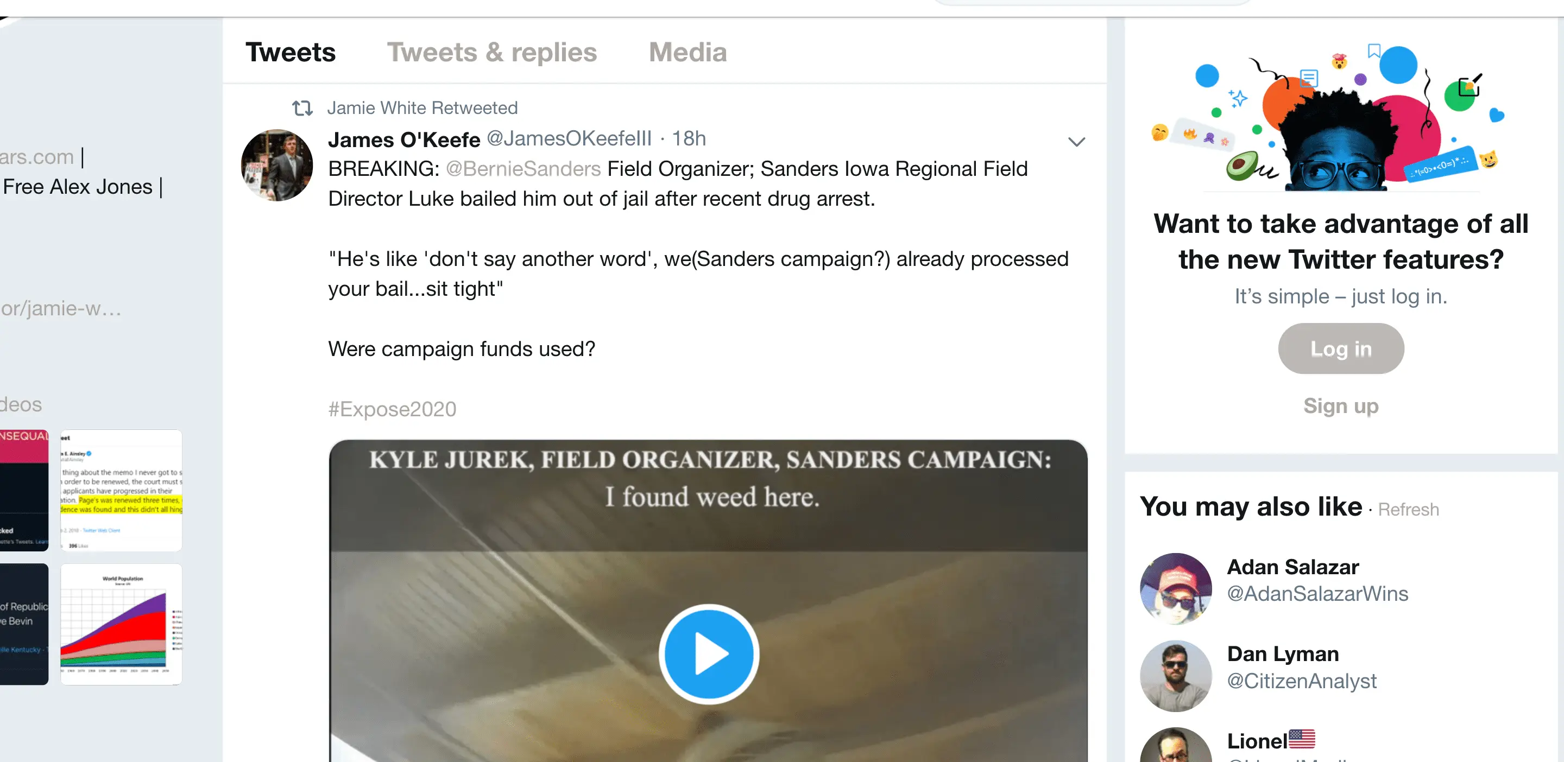Viewport: 1564px width, 762px height.
Task: Click the Sign up link
Action: [x=1341, y=405]
